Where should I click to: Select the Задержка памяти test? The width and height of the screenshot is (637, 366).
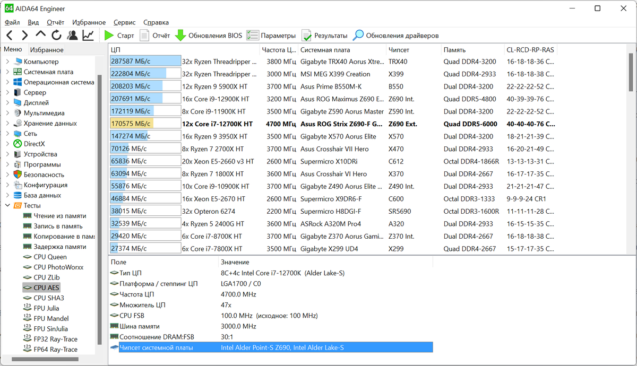click(x=60, y=247)
